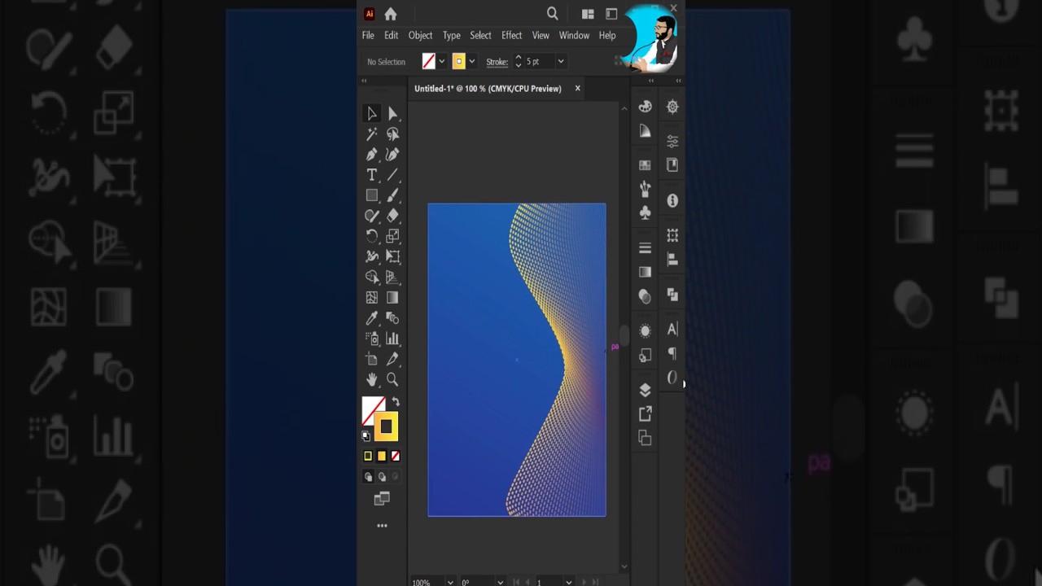Pick the Gradient tool in the toolbar
The height and width of the screenshot is (586, 1042).
coord(392,298)
